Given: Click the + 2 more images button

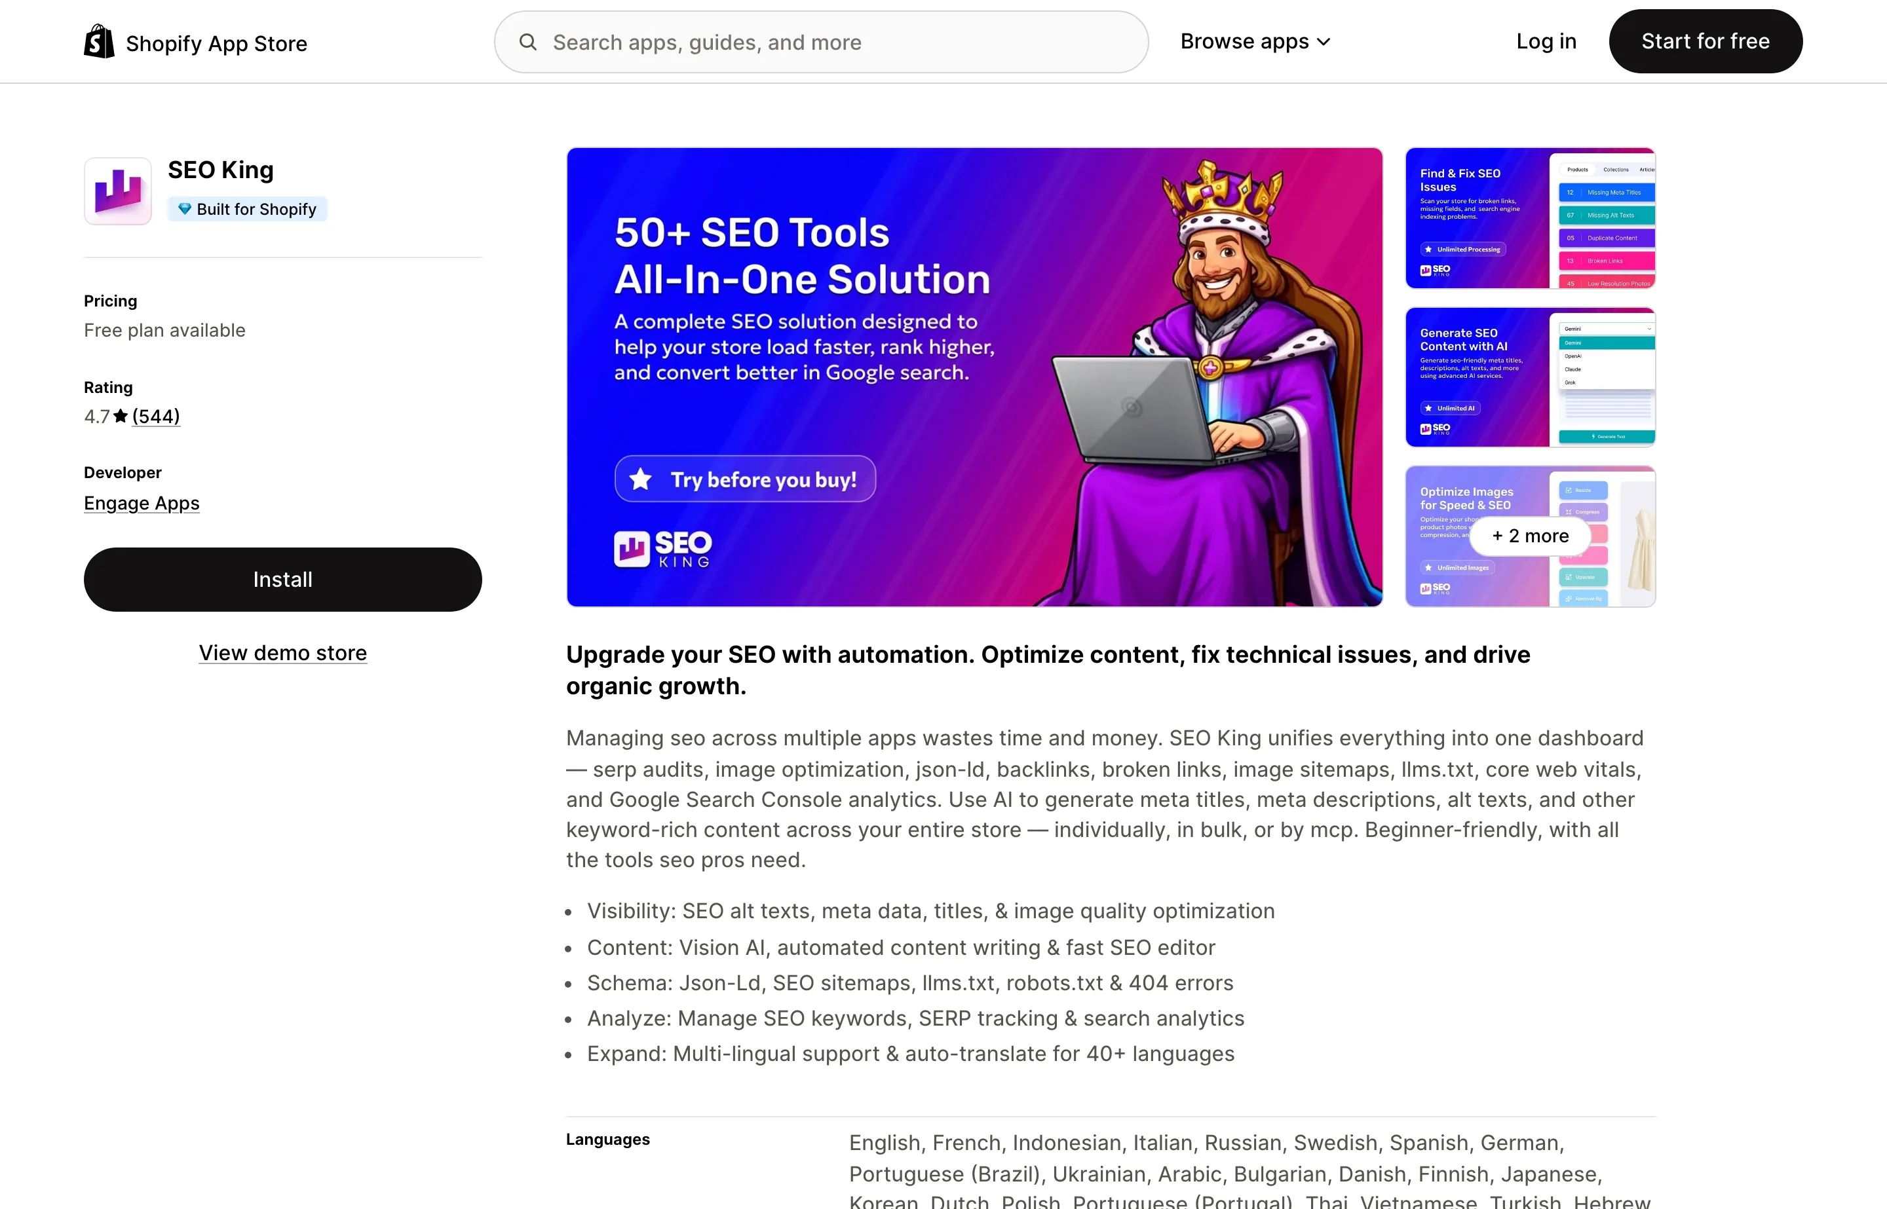Looking at the screenshot, I should (x=1531, y=536).
